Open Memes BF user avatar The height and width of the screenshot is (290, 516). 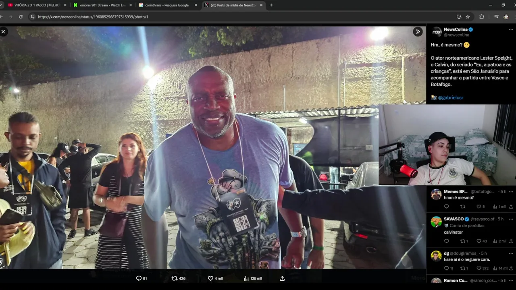click(x=436, y=195)
